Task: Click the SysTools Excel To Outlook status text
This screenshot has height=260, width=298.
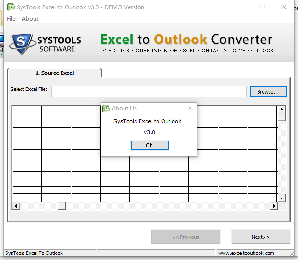Action: pos(34,253)
